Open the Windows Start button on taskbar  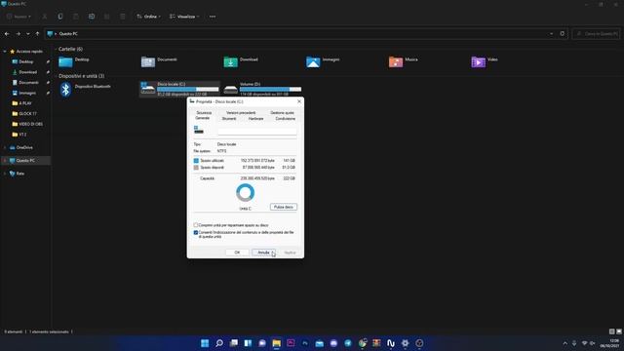click(205, 343)
